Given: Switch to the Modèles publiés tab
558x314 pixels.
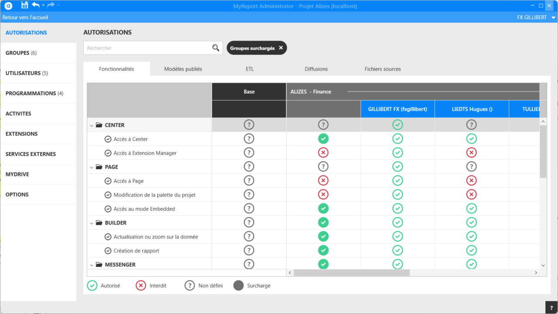Looking at the screenshot, I should tap(183, 69).
